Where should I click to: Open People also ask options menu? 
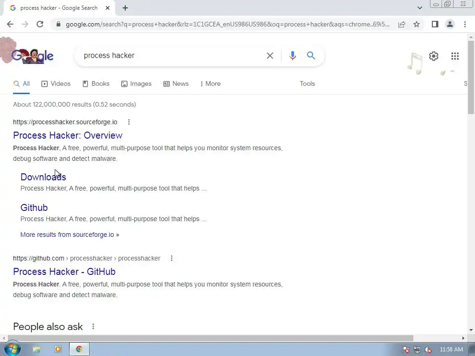pos(93,326)
